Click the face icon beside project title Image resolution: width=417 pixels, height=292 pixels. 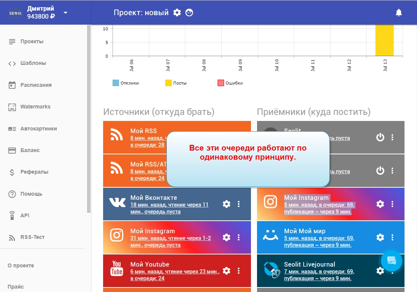189,13
